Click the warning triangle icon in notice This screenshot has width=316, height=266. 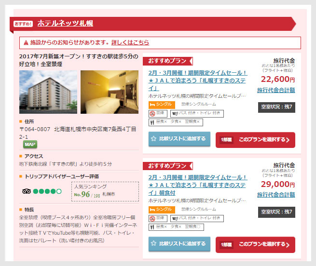(x=26, y=43)
